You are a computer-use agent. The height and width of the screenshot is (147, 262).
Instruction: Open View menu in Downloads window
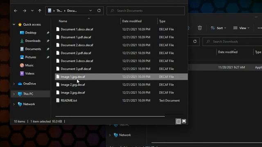pyautogui.click(x=241, y=28)
